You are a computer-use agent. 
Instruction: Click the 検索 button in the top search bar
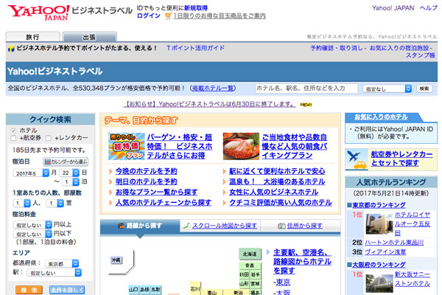coord(424,88)
